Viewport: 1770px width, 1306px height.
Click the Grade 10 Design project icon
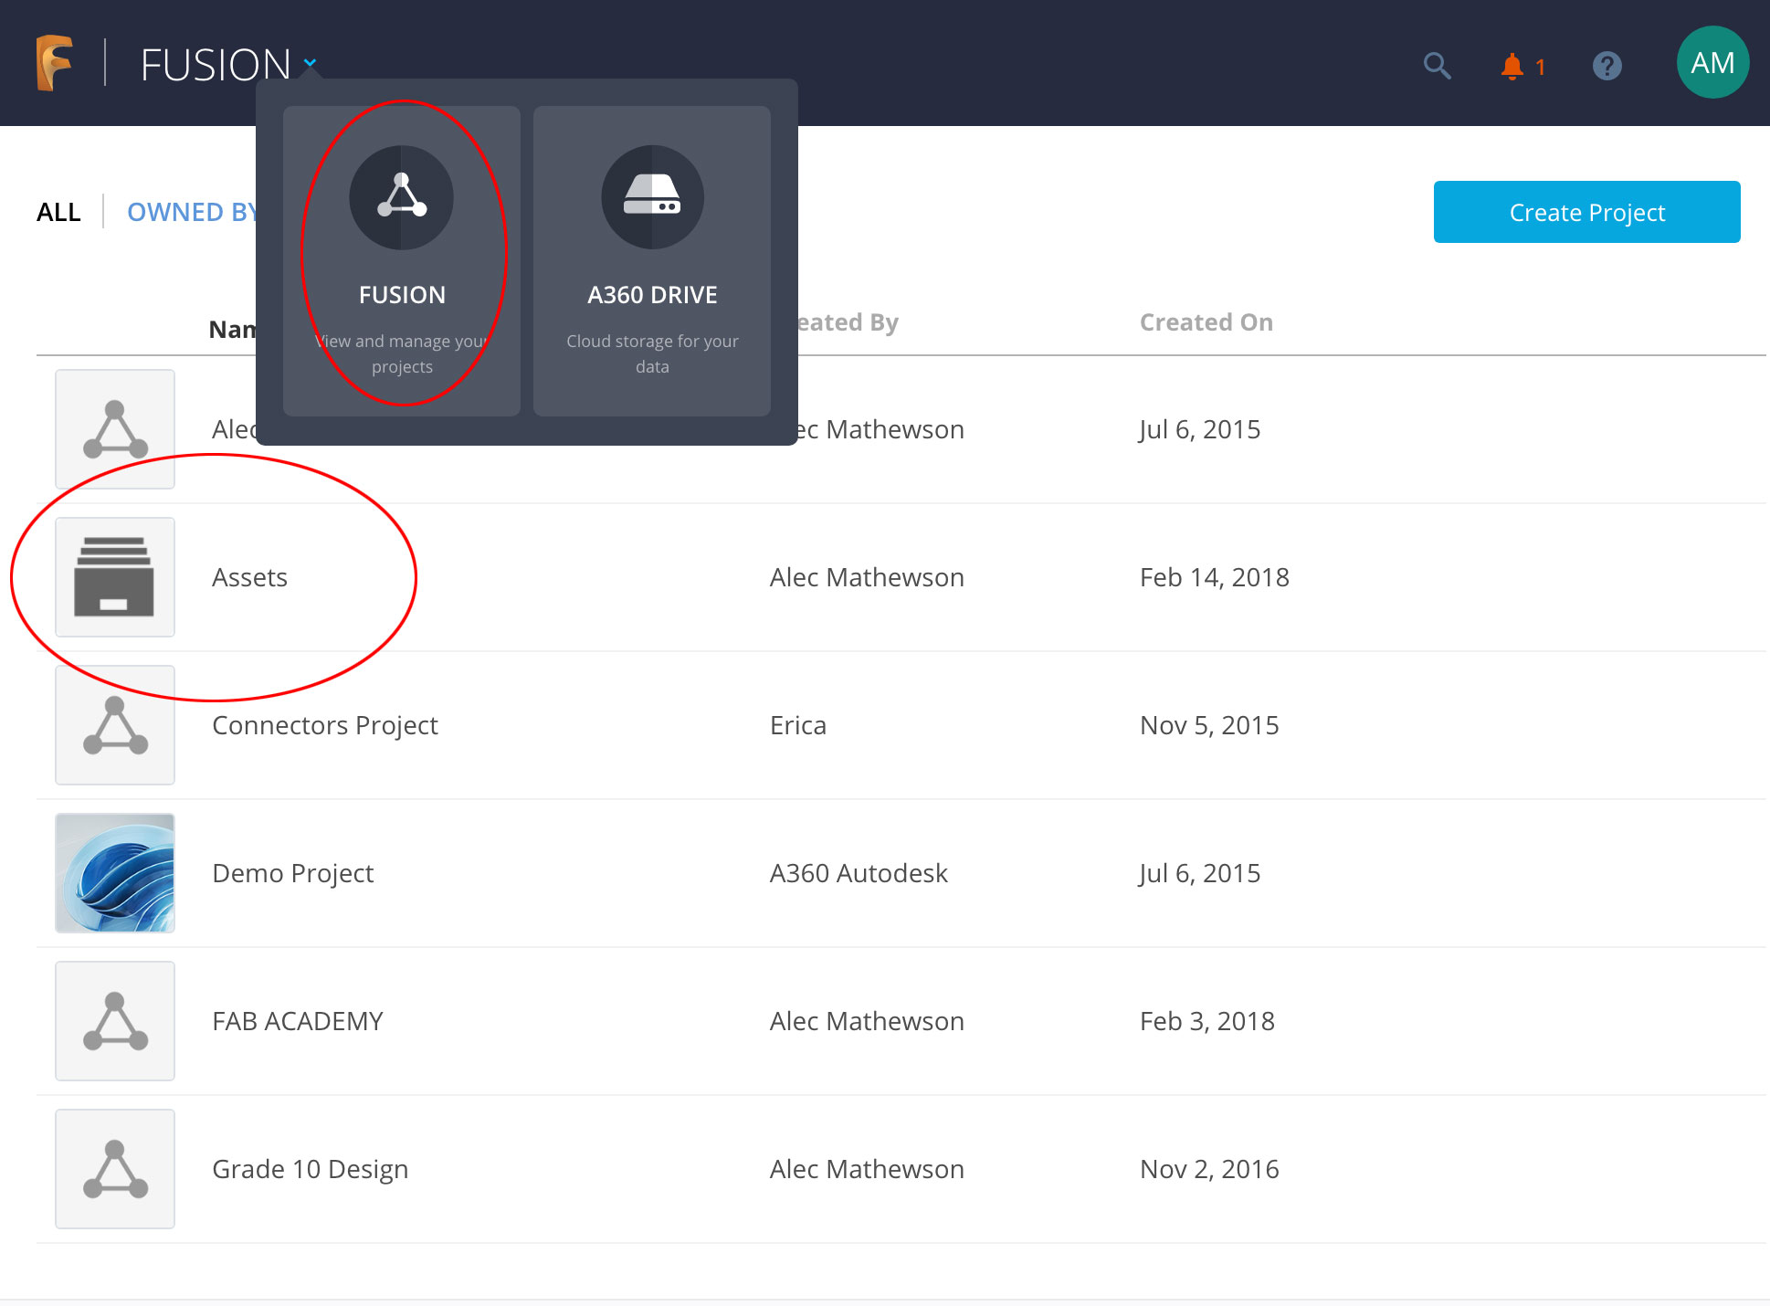pyautogui.click(x=115, y=1169)
